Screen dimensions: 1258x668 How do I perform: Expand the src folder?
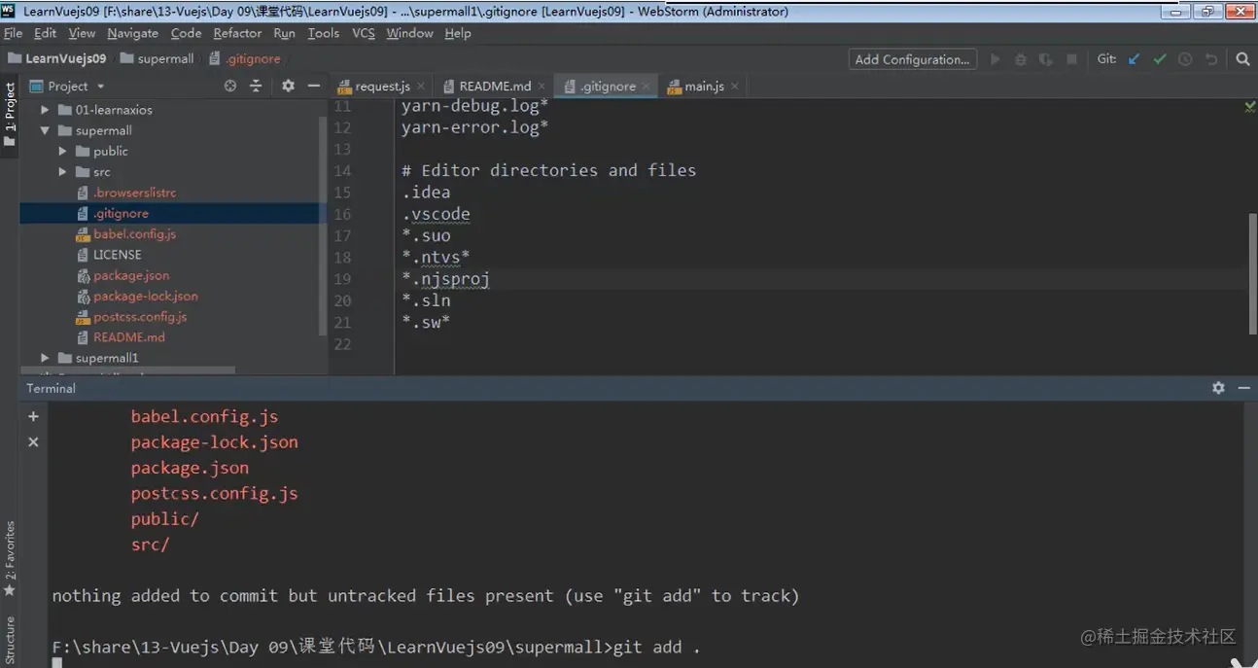tap(62, 172)
